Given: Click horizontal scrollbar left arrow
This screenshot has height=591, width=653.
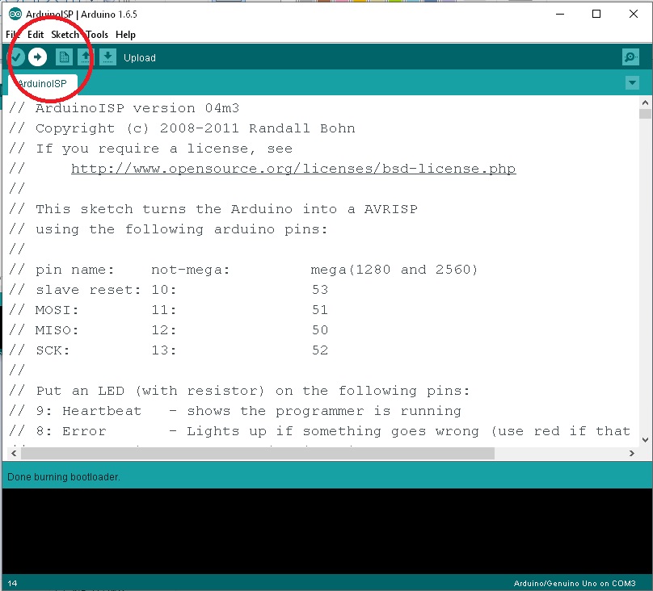Looking at the screenshot, I should (x=14, y=453).
